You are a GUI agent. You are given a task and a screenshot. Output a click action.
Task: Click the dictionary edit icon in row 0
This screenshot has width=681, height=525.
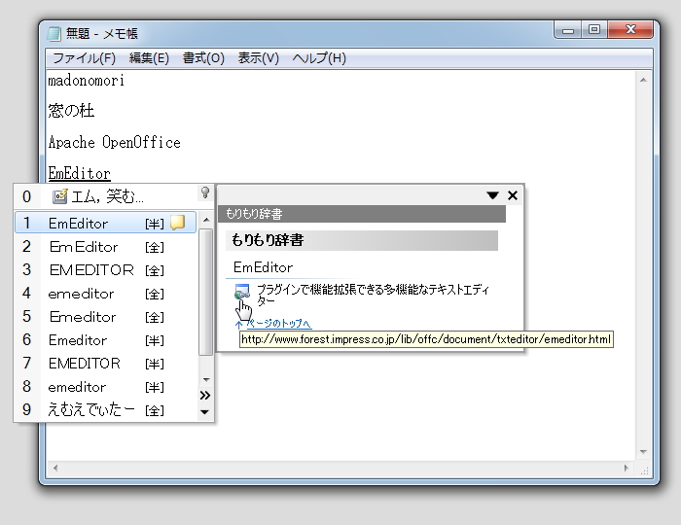pos(60,196)
